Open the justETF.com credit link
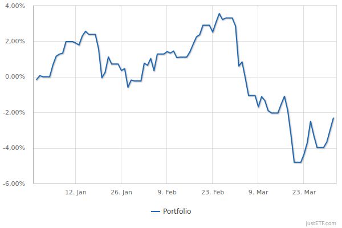342x228 pixels. pyautogui.click(x=323, y=223)
